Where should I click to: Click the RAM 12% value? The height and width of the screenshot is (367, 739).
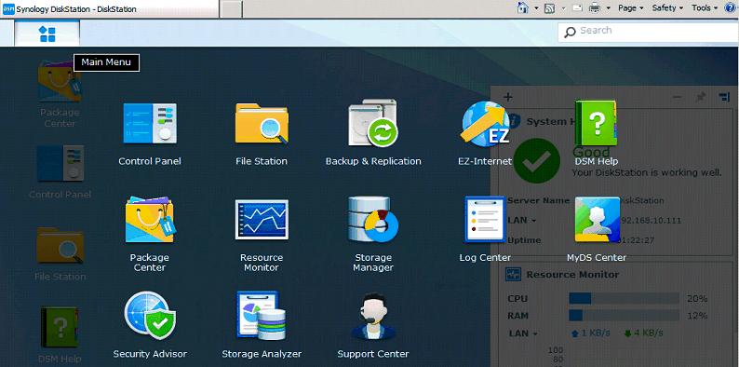tap(697, 316)
